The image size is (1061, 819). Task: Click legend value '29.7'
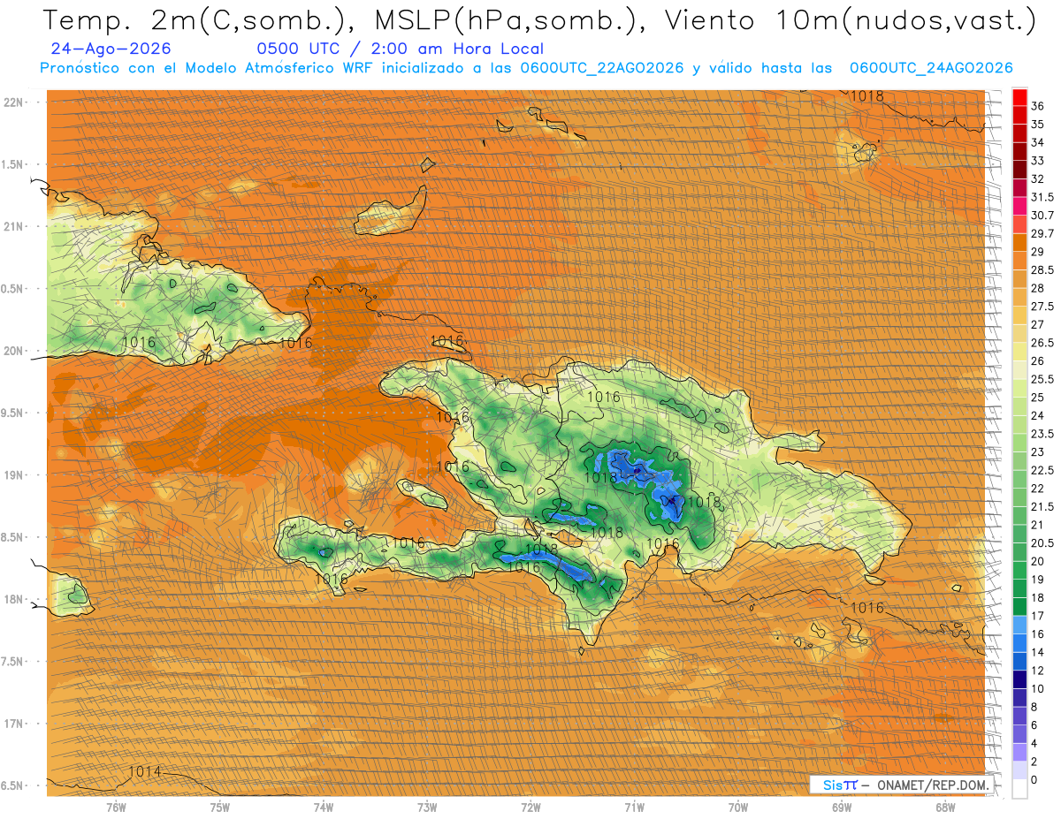pos(1042,233)
